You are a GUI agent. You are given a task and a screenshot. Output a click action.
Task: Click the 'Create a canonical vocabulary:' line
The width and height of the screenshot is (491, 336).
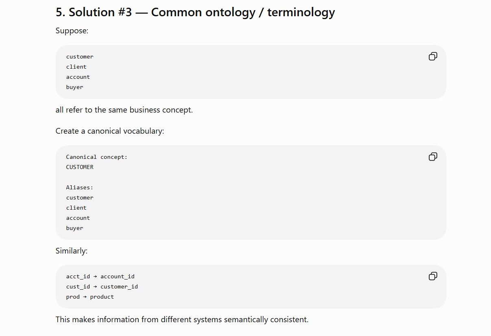110,131
